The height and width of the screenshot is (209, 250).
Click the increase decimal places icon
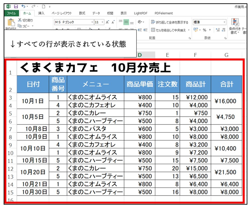coord(217,30)
